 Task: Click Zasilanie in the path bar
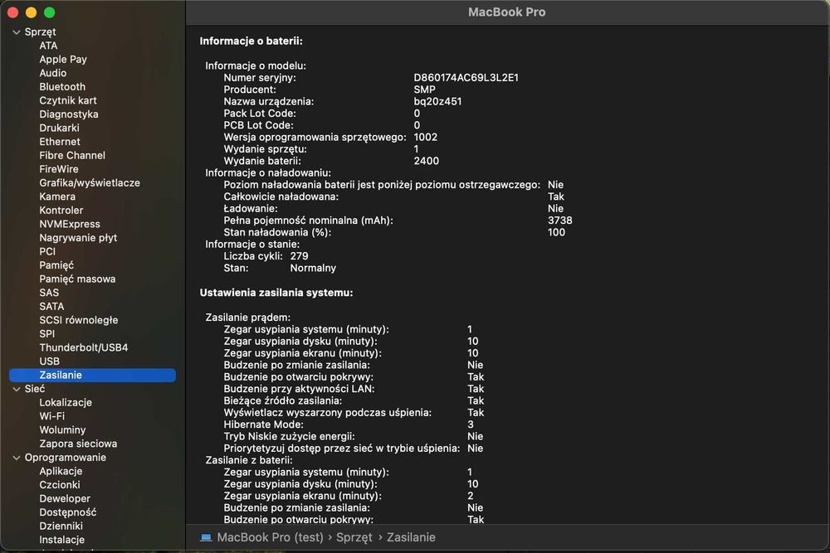[411, 538]
